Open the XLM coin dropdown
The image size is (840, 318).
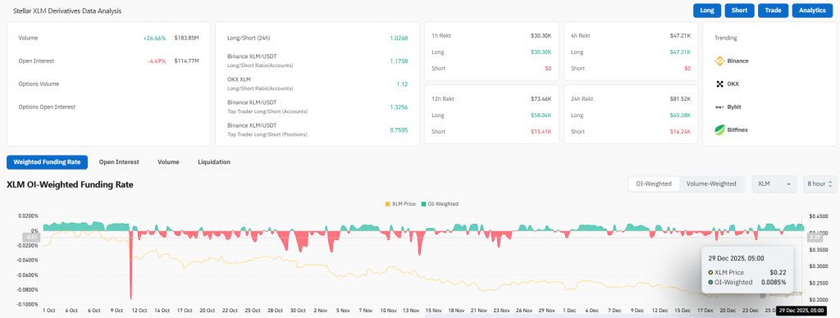coord(774,184)
